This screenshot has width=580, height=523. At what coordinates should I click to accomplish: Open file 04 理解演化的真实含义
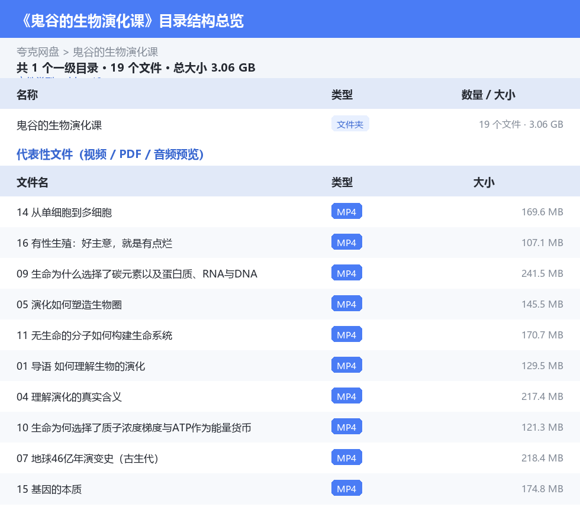point(69,396)
